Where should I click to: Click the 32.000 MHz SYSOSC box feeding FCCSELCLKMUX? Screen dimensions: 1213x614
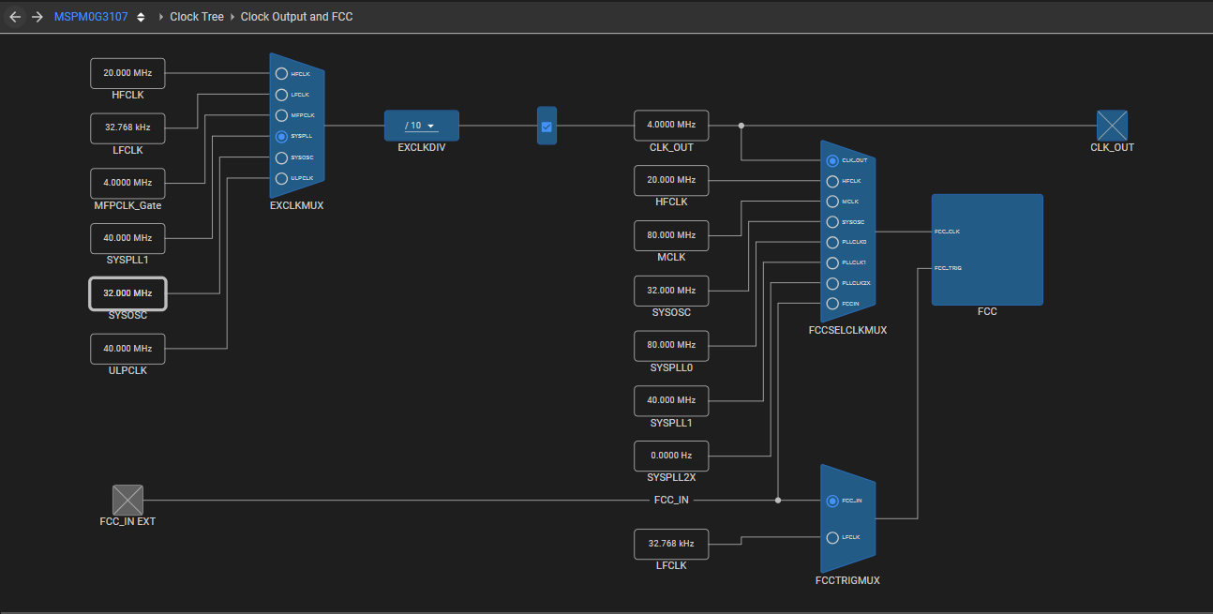671,291
